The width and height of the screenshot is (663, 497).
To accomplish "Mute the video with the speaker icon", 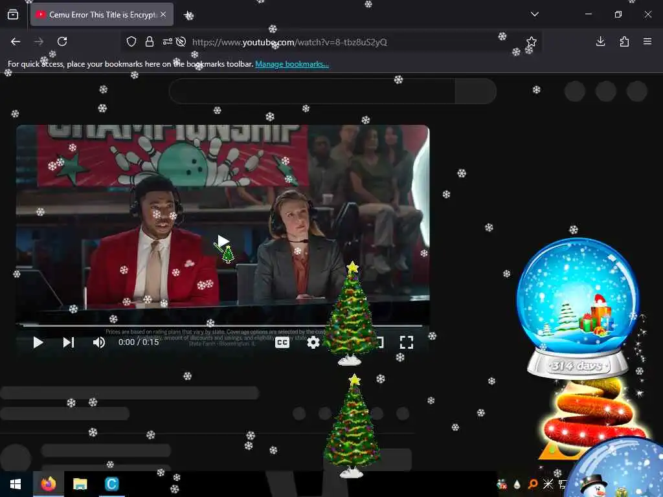I will click(98, 342).
